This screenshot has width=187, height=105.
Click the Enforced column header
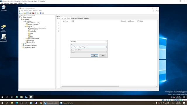pyautogui.click(x=123, y=21)
